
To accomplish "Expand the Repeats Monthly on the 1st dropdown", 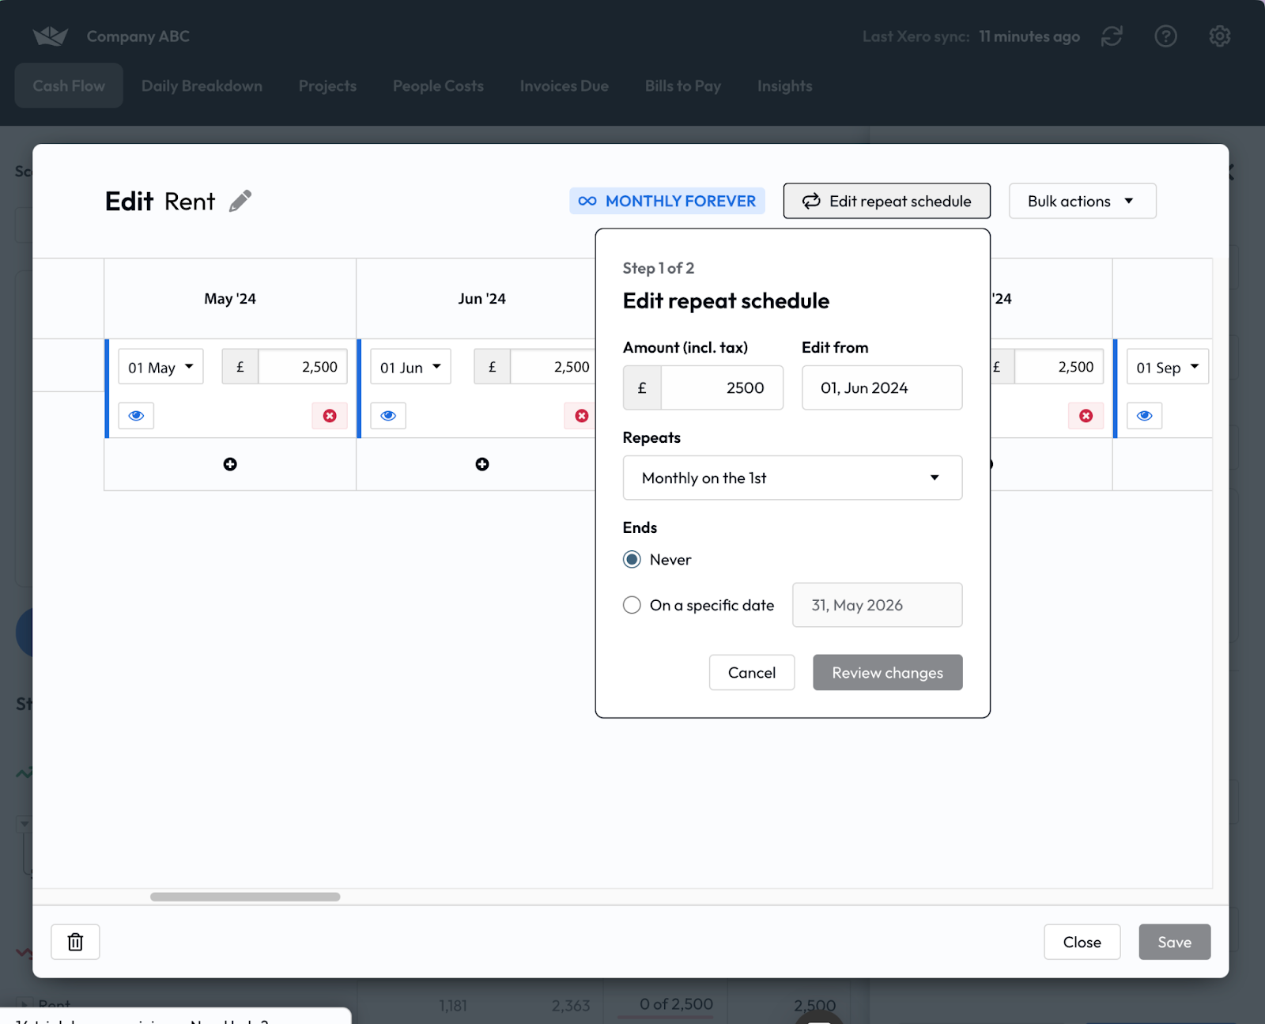I will (x=792, y=478).
